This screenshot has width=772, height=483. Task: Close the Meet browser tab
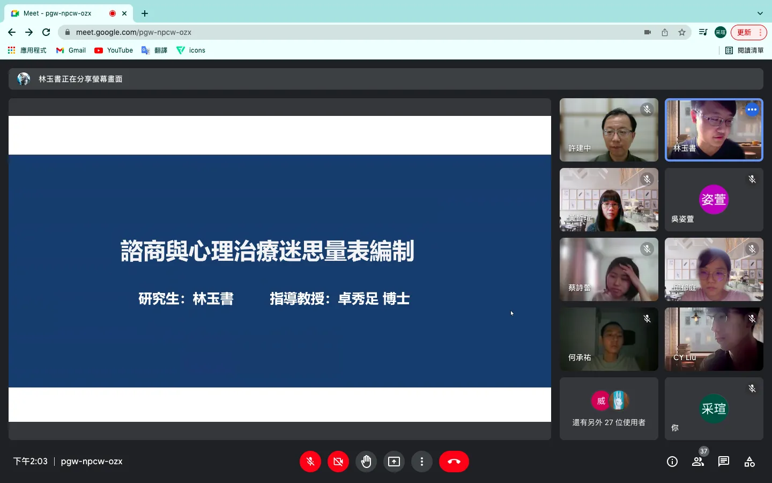pyautogui.click(x=124, y=13)
